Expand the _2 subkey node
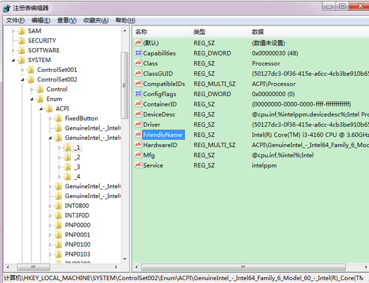Screen dimensions: 369x283 coord(59,157)
